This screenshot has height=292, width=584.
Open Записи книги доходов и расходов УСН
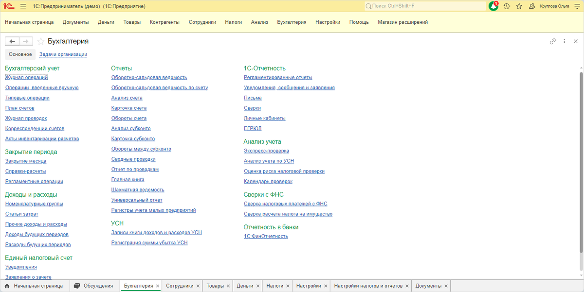coord(157,232)
